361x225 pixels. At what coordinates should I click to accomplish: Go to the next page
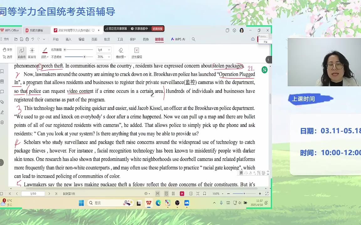(x=49, y=194)
